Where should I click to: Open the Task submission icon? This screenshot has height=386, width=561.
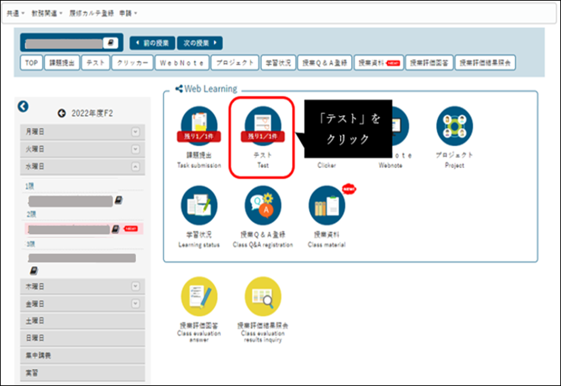199,126
